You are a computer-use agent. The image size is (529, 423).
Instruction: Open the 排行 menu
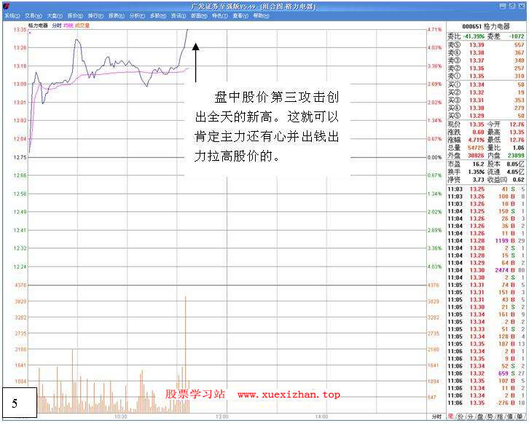[x=95, y=16]
